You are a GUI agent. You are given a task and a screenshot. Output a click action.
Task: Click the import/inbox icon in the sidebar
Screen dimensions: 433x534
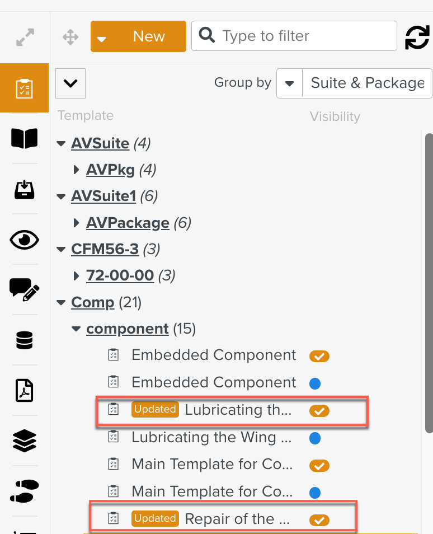(24, 189)
